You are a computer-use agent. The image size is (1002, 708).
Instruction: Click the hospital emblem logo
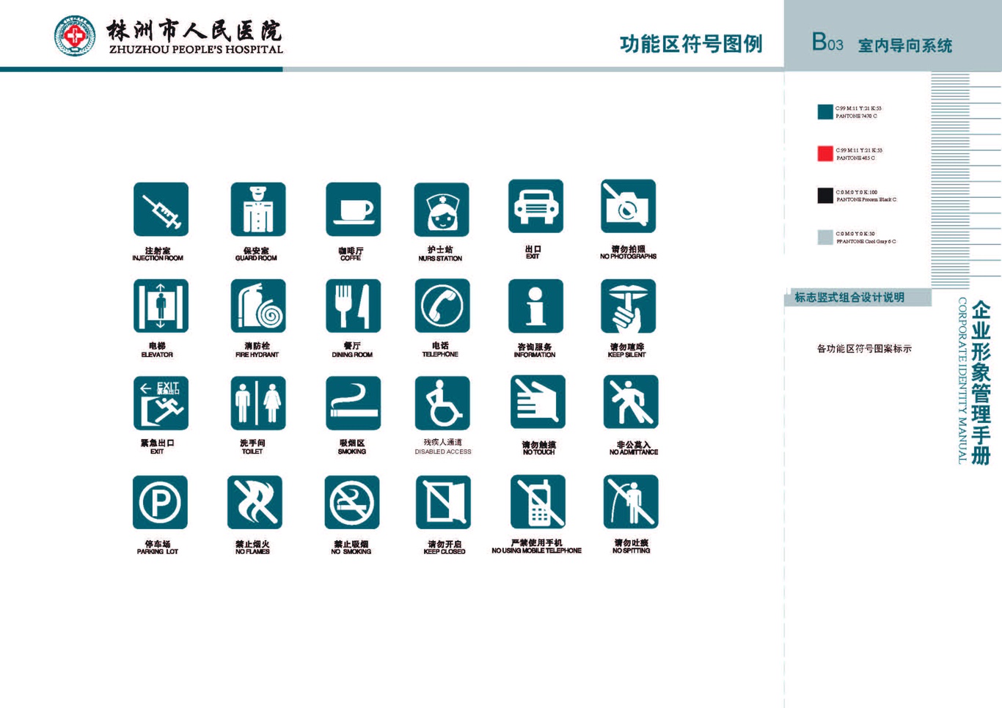point(75,35)
